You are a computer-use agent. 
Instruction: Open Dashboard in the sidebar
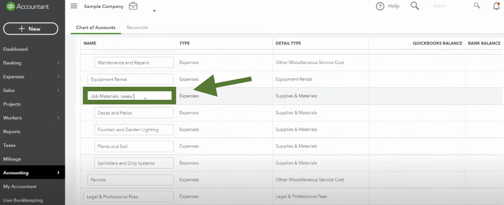pos(15,49)
